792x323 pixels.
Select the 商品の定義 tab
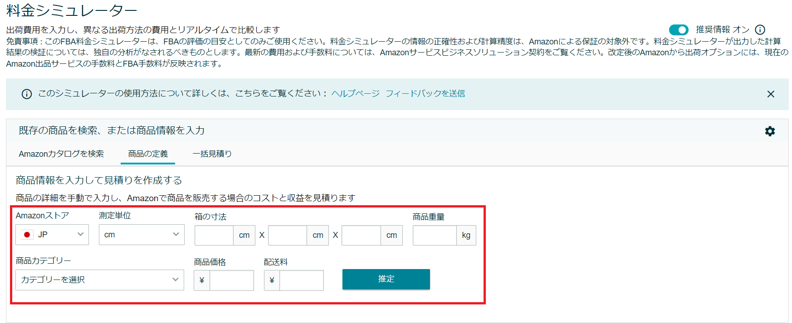click(148, 154)
